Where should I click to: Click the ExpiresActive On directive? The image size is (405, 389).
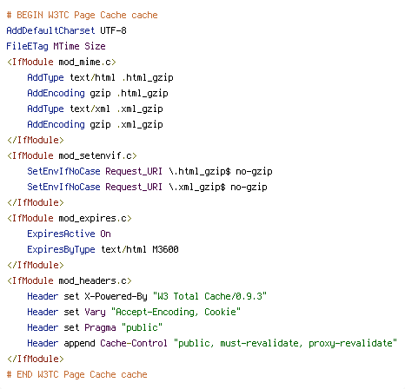click(69, 234)
